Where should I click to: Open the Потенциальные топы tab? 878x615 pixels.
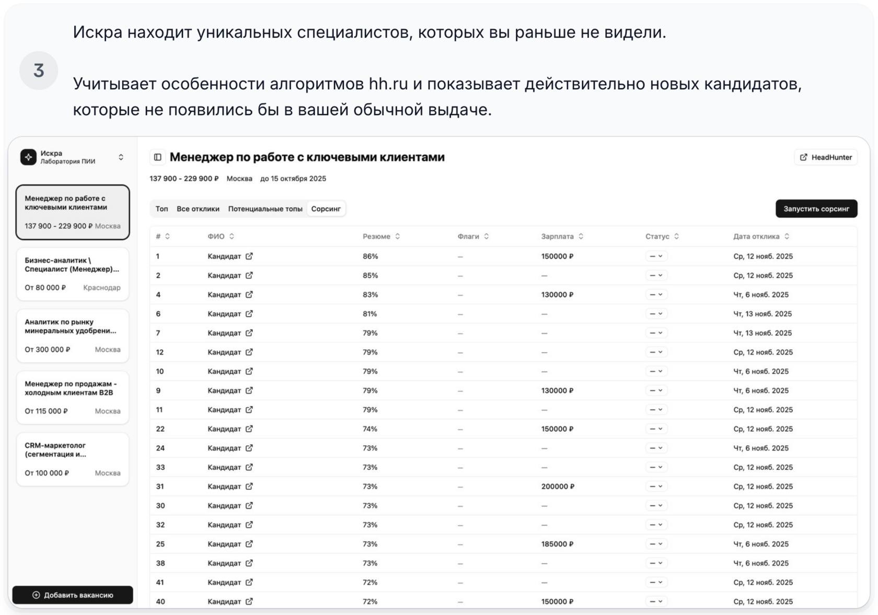(x=265, y=209)
